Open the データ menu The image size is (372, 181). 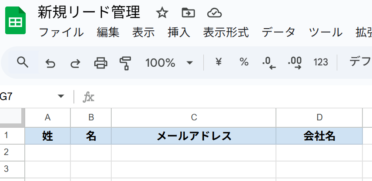(x=279, y=32)
